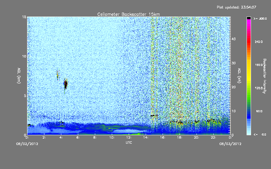Click the thin cloud streak near 3:40 UTC
This screenshot has width=271, height=169.
coord(58,75)
